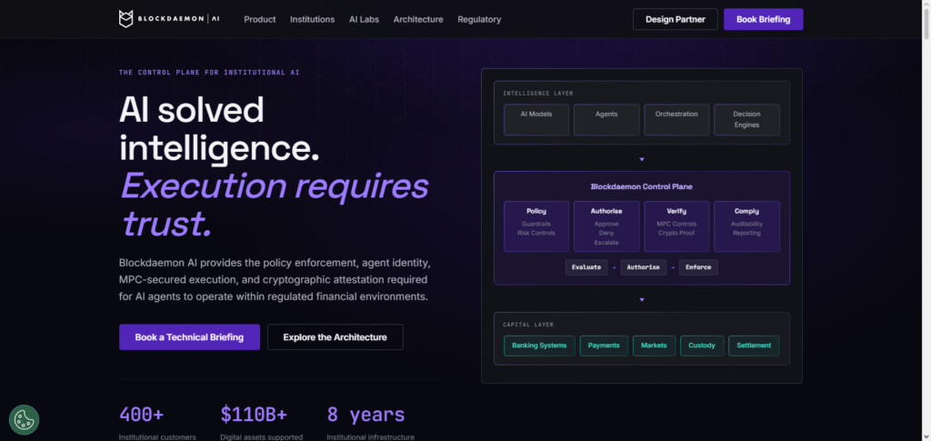
Task: Open the Product menu
Action: 260,20
